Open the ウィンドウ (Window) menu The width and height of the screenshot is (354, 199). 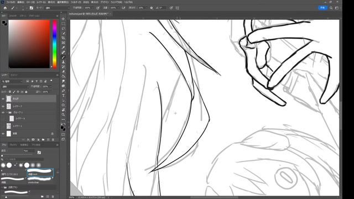(116, 2)
